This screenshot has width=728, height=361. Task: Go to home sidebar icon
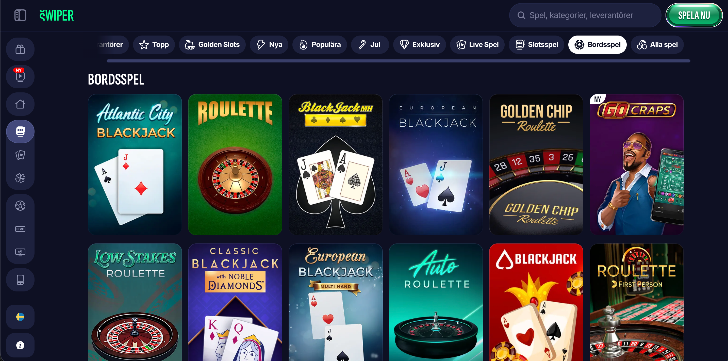point(20,104)
